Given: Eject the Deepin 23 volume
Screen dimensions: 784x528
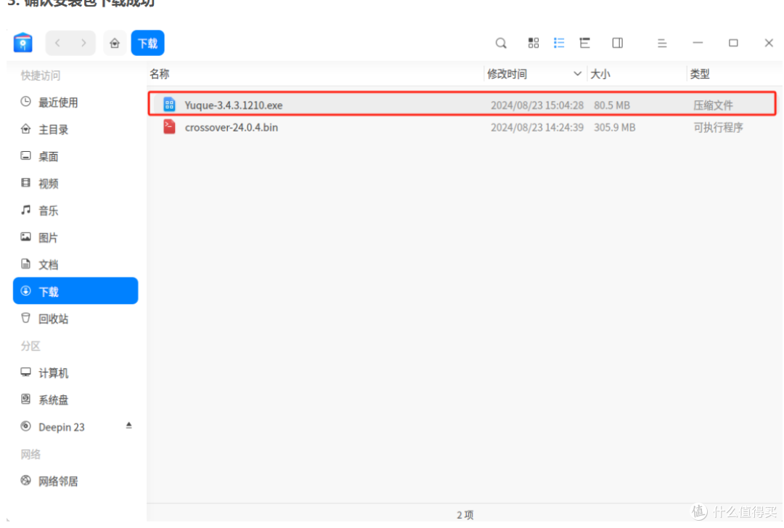Looking at the screenshot, I should pos(129,426).
